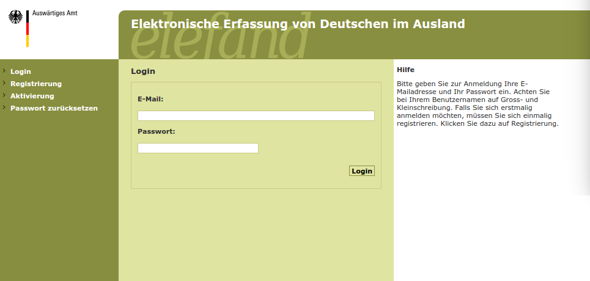The width and height of the screenshot is (590, 281).
Task: Open the Aktivierung link in sidebar
Action: pyautogui.click(x=32, y=96)
